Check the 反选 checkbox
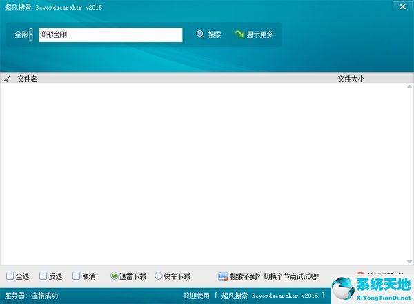The height and width of the screenshot is (304, 414). pyautogui.click(x=43, y=276)
